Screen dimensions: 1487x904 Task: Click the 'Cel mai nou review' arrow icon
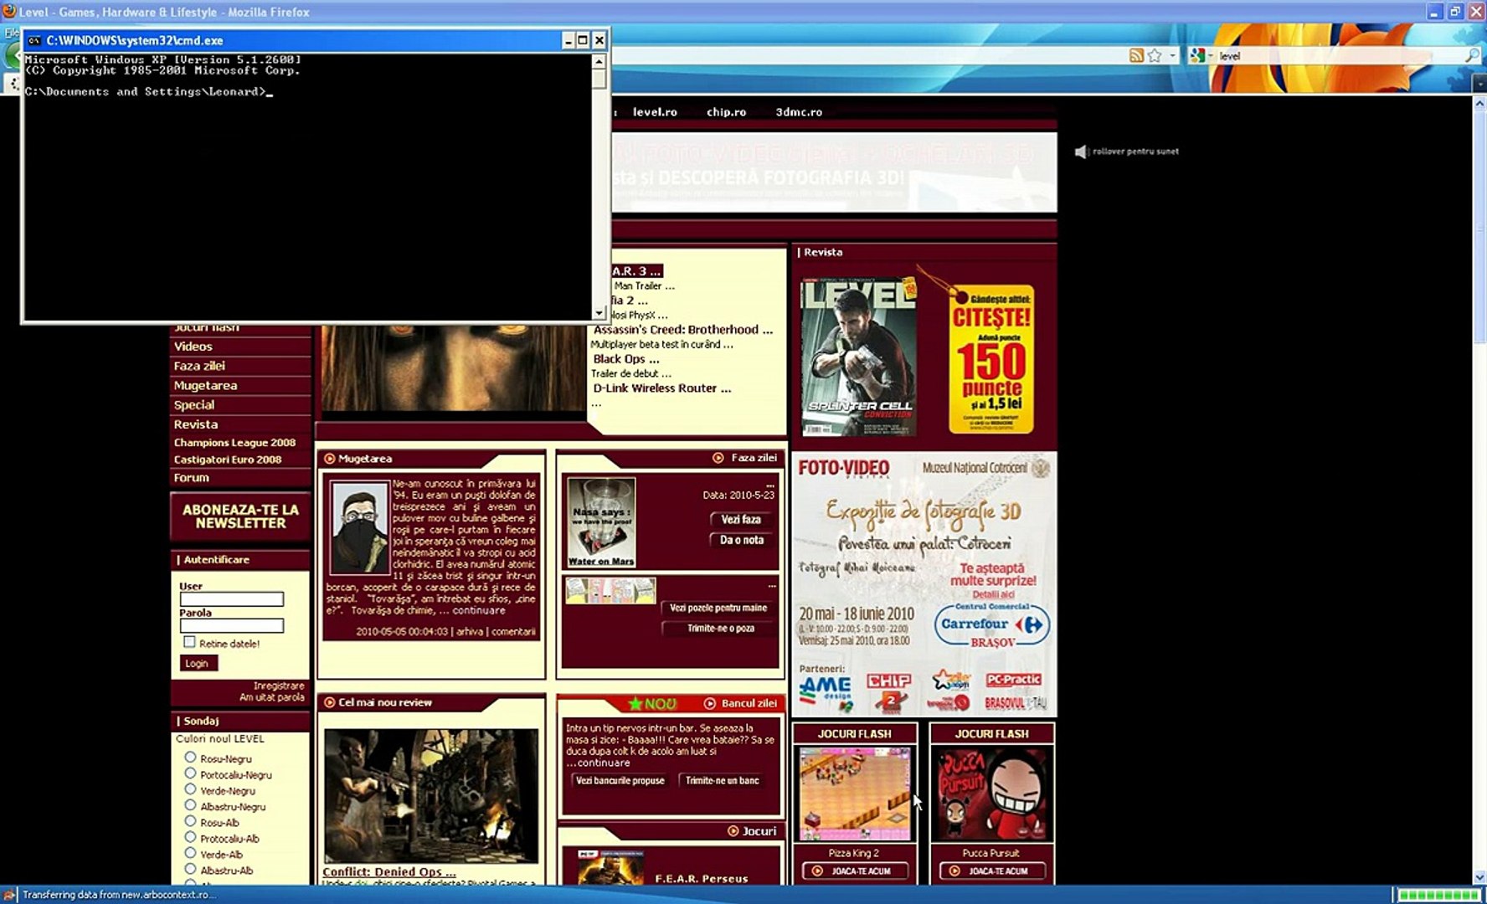(x=330, y=703)
